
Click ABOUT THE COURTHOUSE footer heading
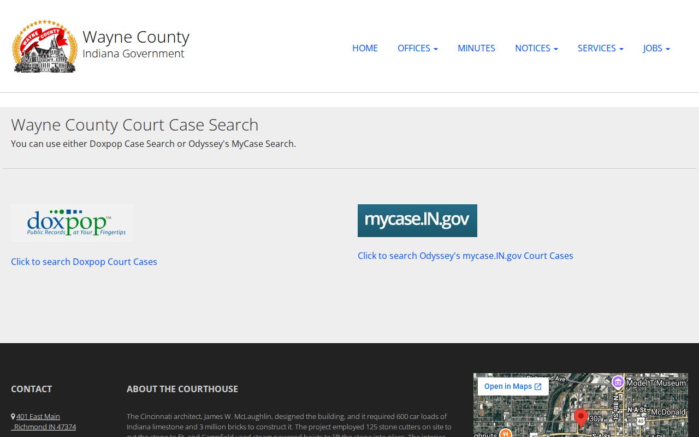click(x=182, y=389)
